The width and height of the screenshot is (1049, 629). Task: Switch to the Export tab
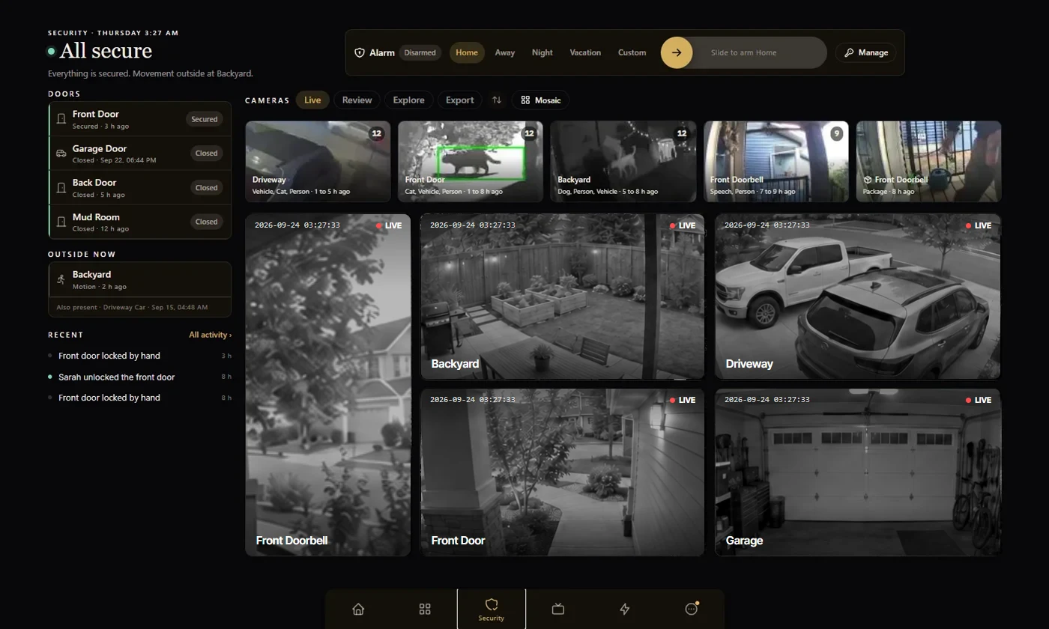pos(460,100)
